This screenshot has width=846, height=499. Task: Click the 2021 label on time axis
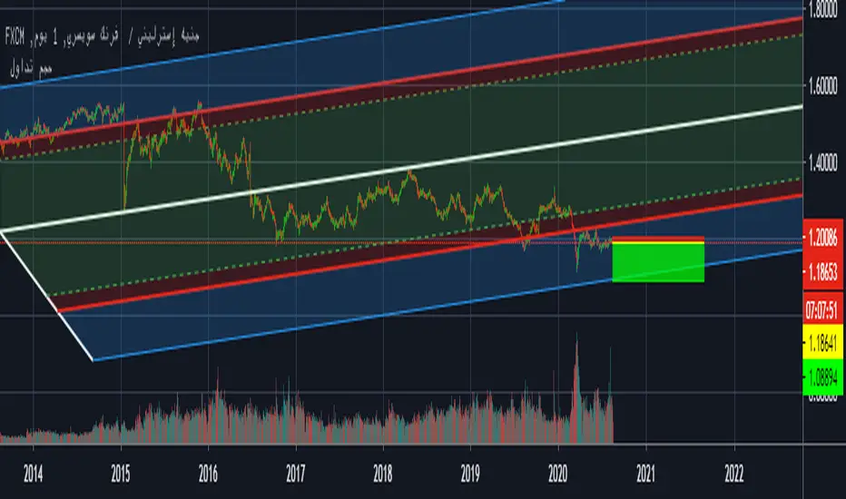click(645, 474)
